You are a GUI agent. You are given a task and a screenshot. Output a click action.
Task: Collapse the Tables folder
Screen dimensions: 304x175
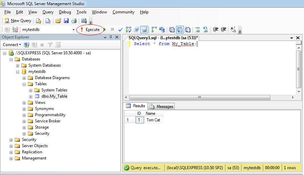point(24,84)
